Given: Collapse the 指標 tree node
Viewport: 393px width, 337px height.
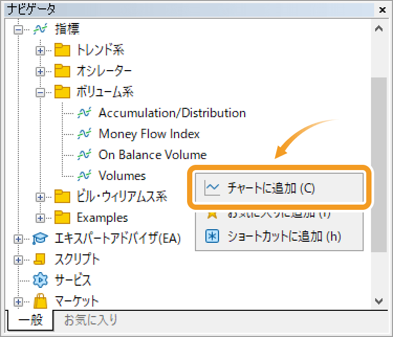Looking at the screenshot, I should pos(18,30).
